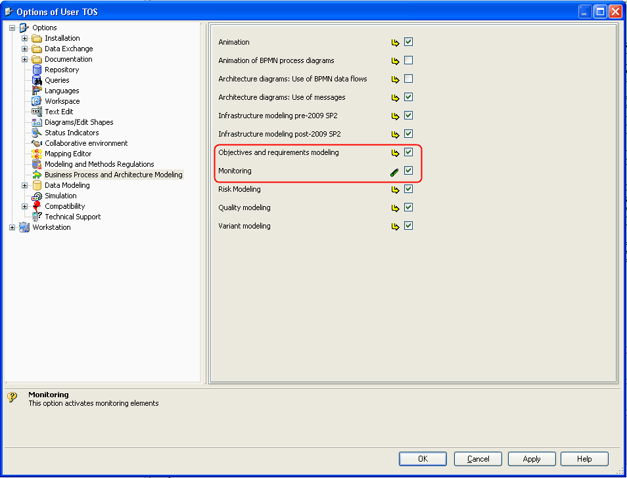The image size is (627, 478).
Task: Click the Mapping Editor icon
Action: [37, 154]
